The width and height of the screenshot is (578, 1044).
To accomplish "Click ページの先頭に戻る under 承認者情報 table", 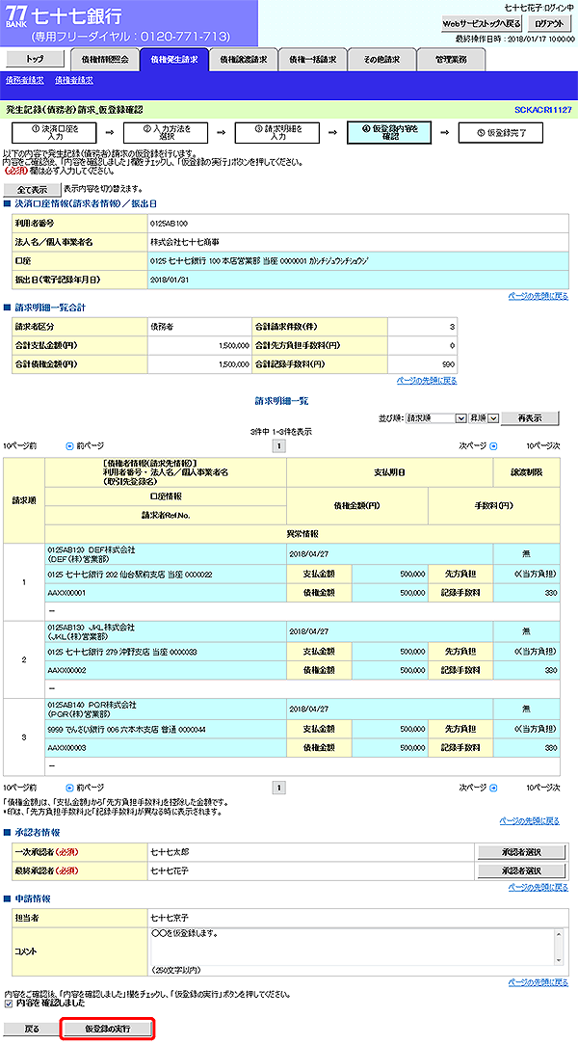I will [x=539, y=887].
